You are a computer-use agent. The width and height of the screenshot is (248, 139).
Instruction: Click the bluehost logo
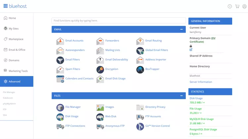tap(15, 6)
